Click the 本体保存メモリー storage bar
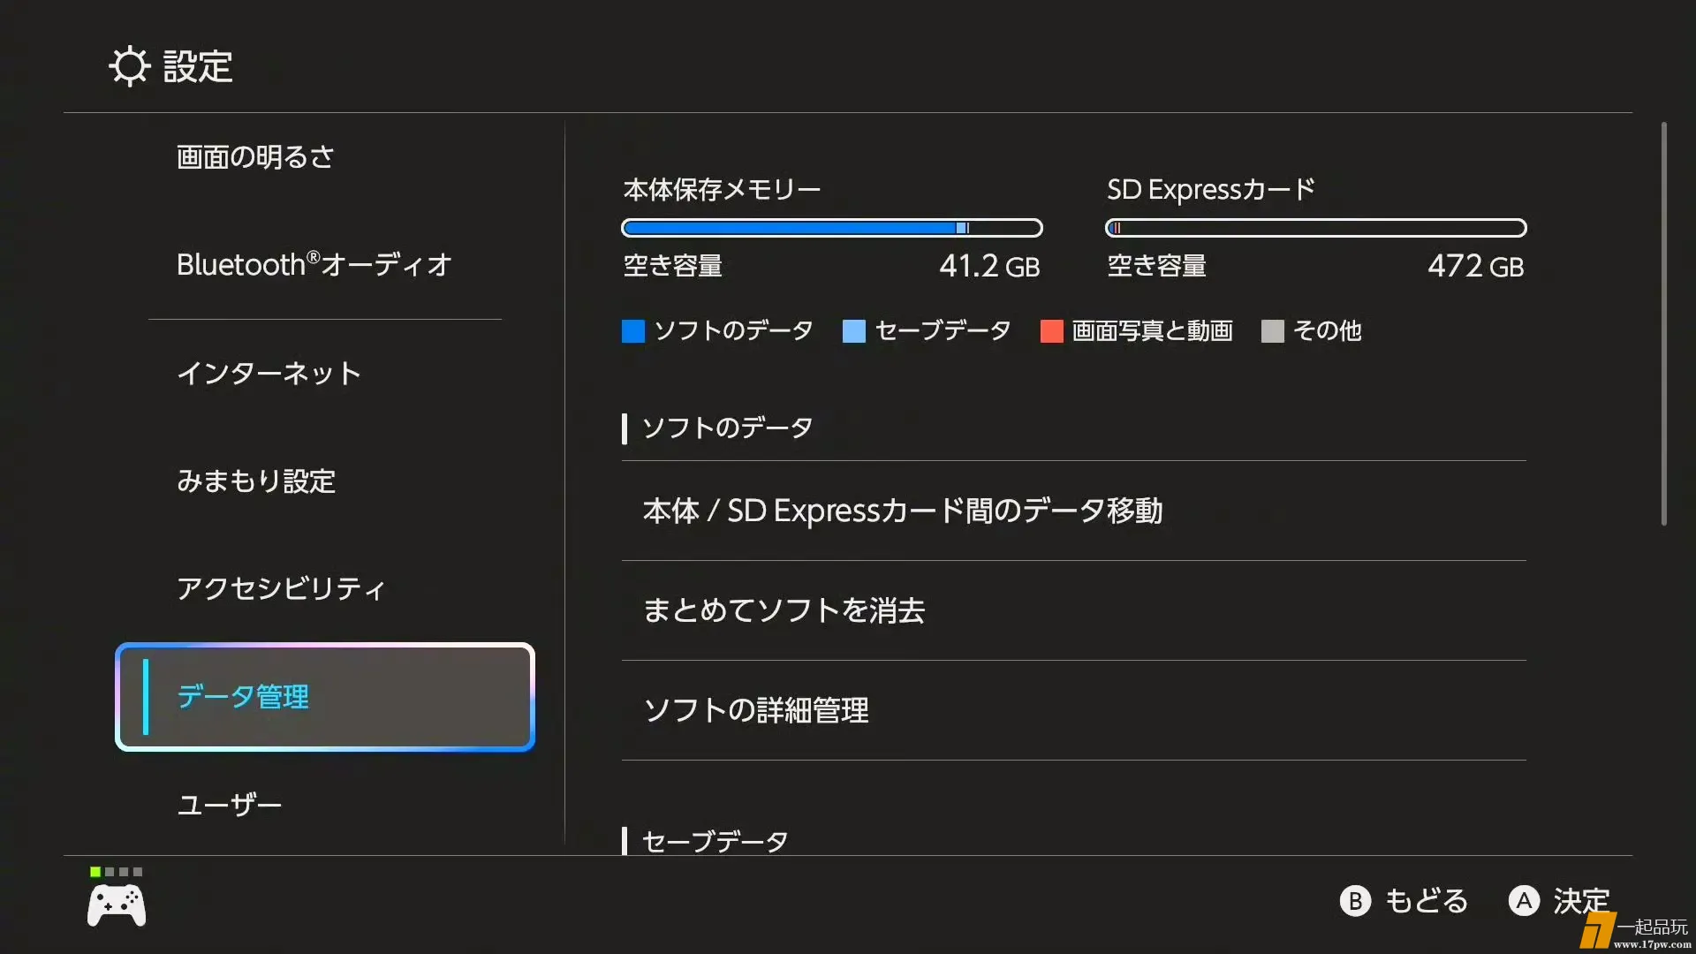Screen dimensions: 1696x954 (x=831, y=228)
